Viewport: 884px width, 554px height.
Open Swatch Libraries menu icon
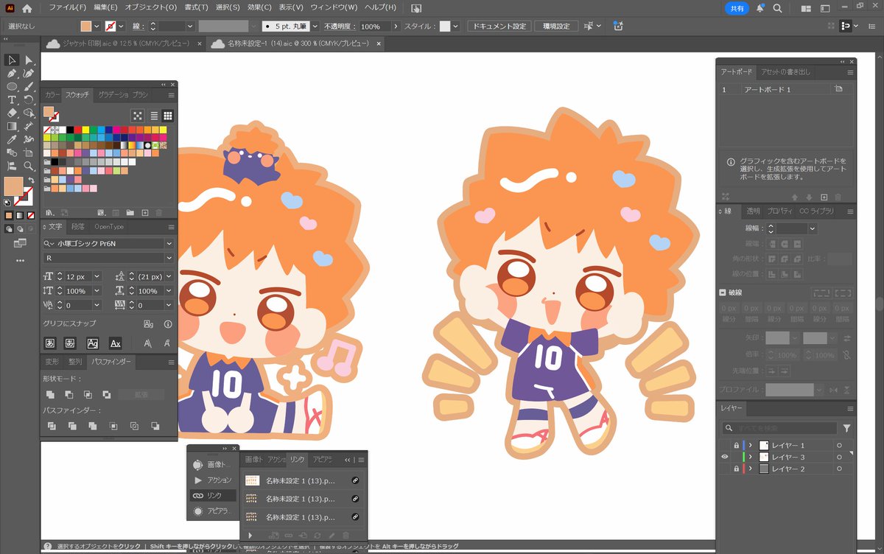49,212
